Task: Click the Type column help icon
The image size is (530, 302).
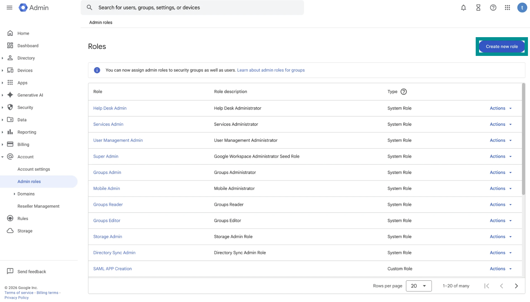Action: pyautogui.click(x=404, y=92)
